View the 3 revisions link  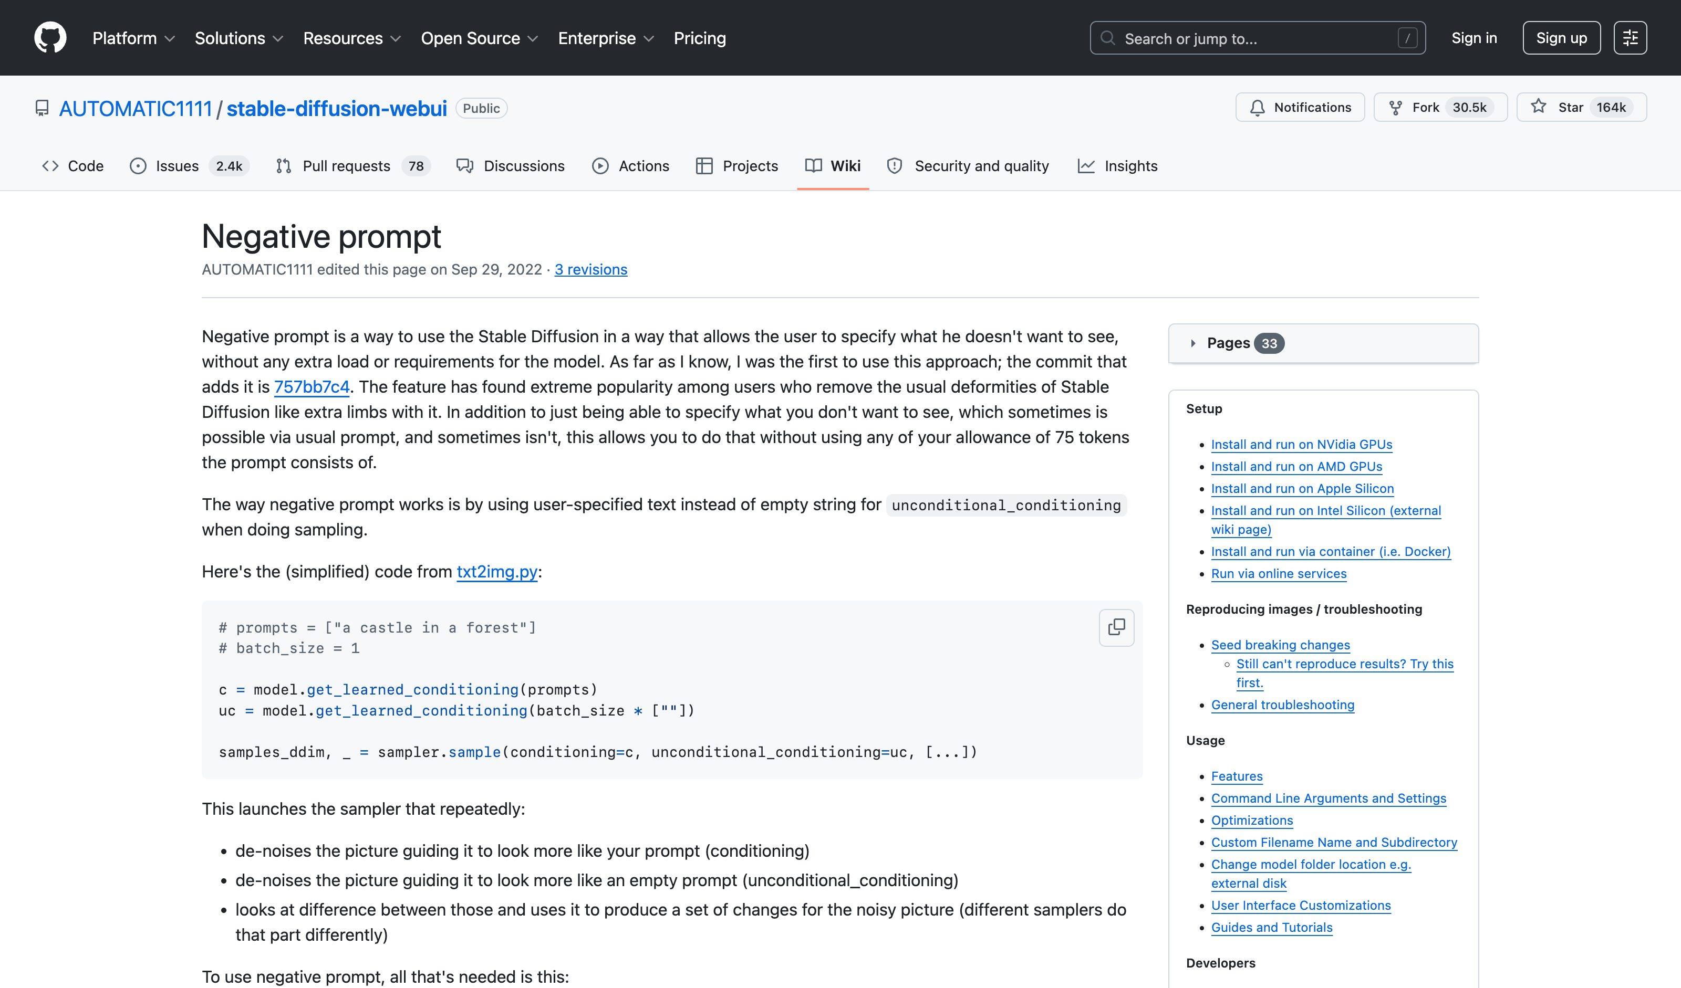pos(590,269)
